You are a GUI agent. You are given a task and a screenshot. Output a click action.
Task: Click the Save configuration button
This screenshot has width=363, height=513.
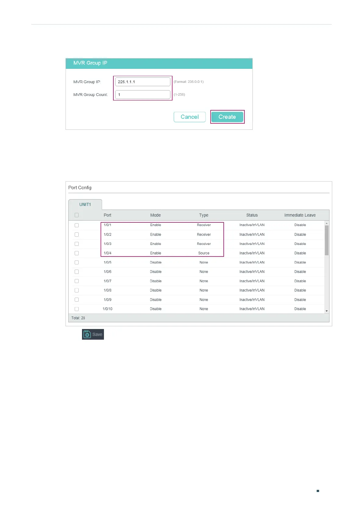pyautogui.click(x=93, y=334)
